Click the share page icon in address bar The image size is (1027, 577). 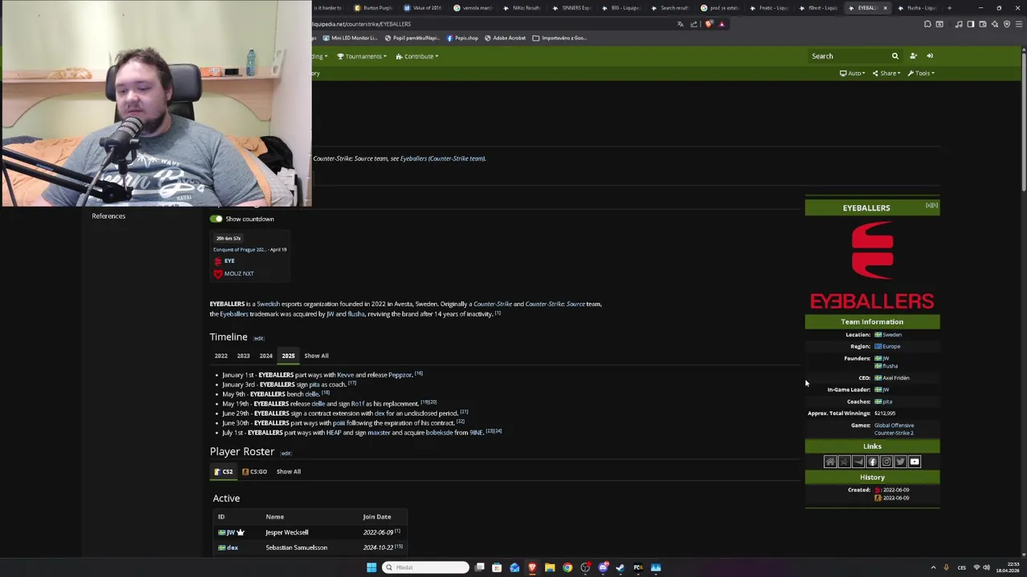(x=694, y=24)
